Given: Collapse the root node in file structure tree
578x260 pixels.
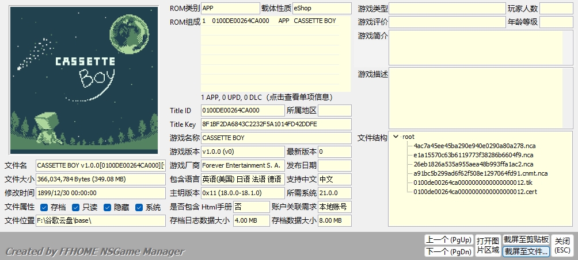Looking at the screenshot, I should [396, 137].
